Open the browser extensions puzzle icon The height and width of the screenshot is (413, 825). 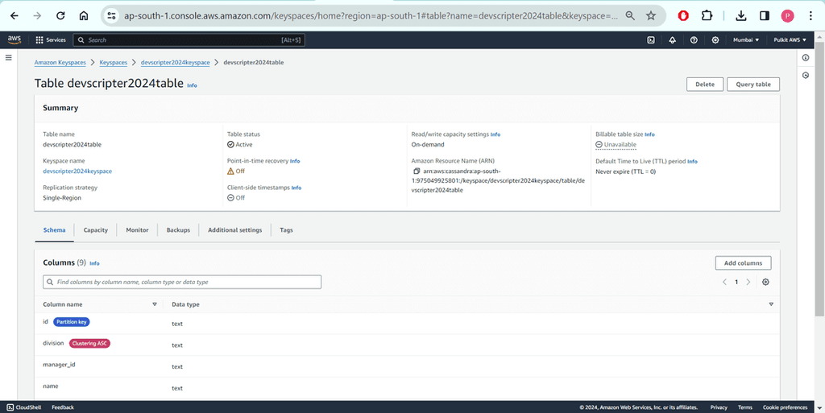pyautogui.click(x=707, y=16)
